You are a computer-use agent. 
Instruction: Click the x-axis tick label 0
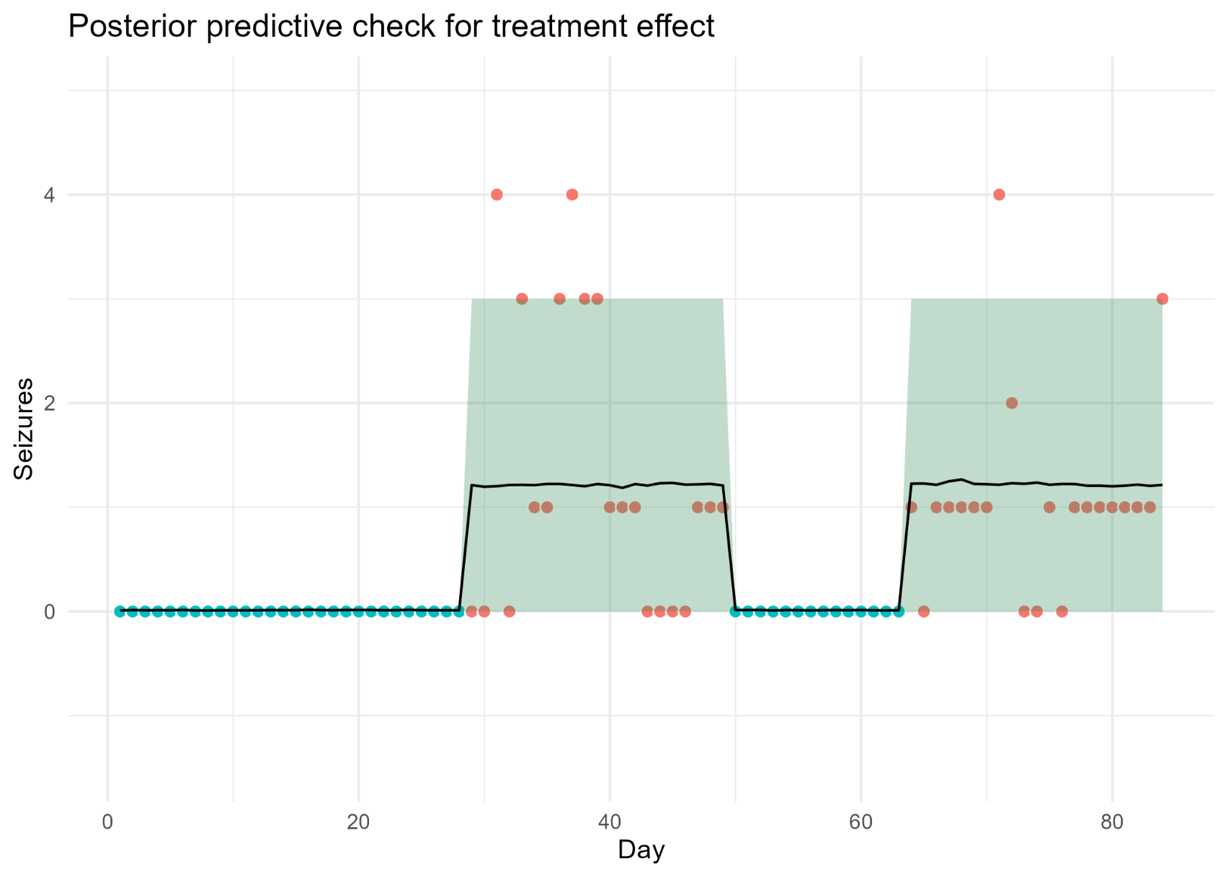(107, 823)
